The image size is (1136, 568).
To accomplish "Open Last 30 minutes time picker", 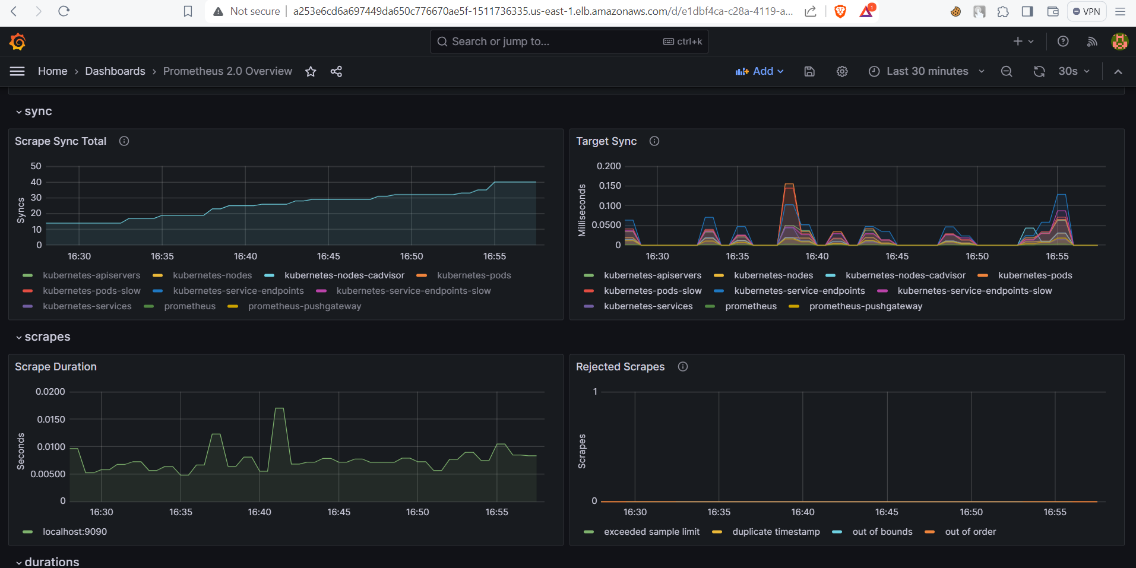I will pos(926,71).
